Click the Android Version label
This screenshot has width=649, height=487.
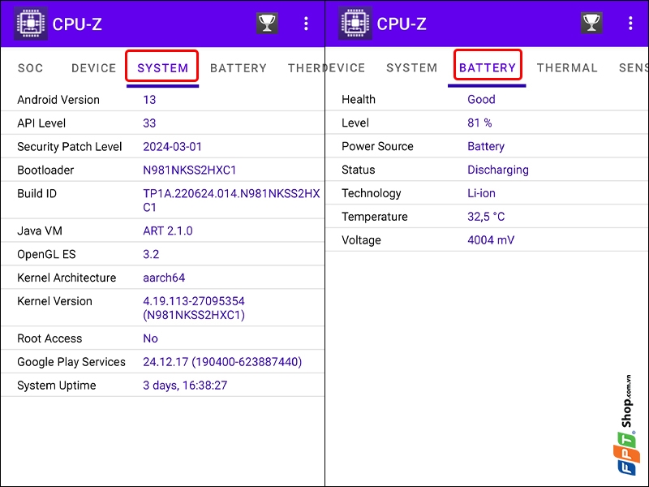pyautogui.click(x=58, y=100)
